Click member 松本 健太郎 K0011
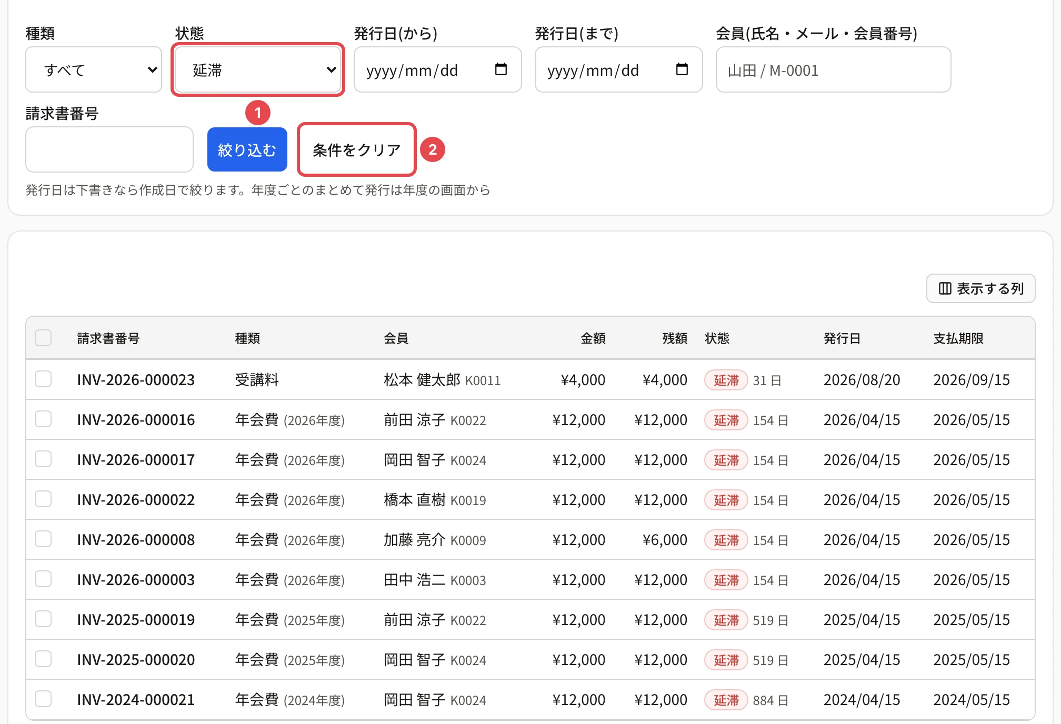The height and width of the screenshot is (724, 1061). point(442,380)
